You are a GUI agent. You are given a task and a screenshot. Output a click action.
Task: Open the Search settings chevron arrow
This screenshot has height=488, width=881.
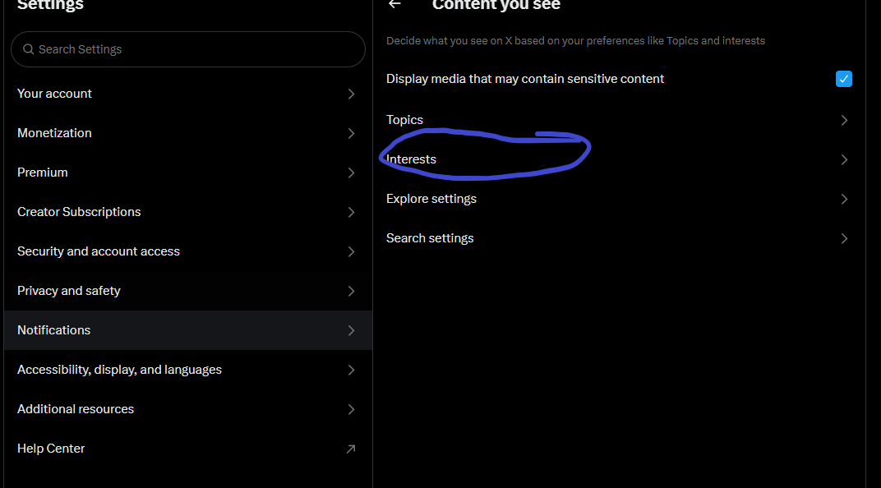coord(844,239)
